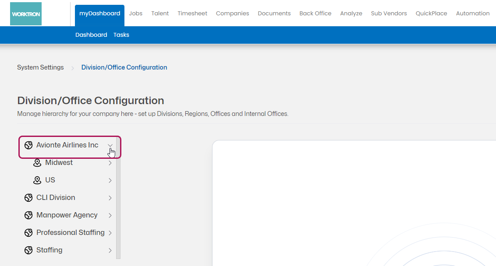Click the globe icon beside Avionte Airlines Inc

[28, 145]
